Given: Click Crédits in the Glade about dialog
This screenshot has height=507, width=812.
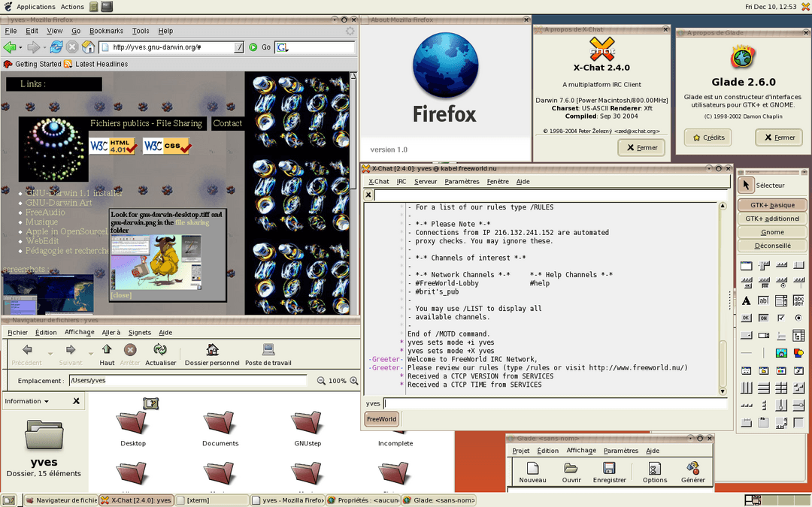Looking at the screenshot, I should tap(707, 137).
